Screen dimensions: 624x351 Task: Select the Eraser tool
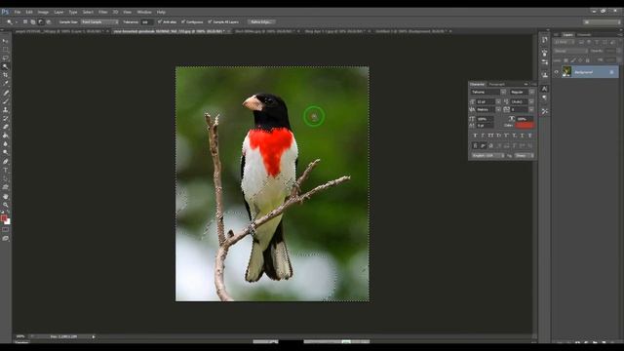click(5, 127)
